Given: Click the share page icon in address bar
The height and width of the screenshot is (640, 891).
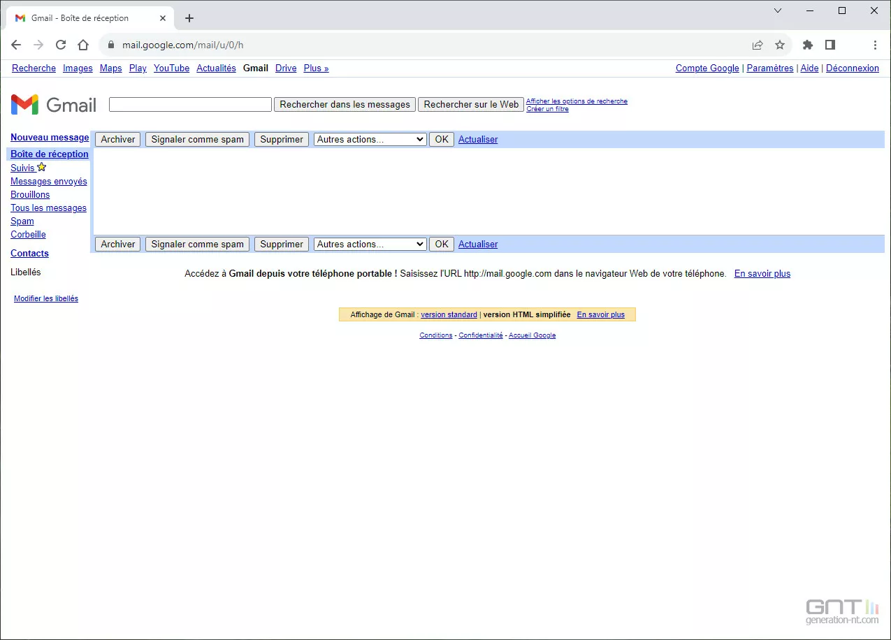Looking at the screenshot, I should point(758,45).
